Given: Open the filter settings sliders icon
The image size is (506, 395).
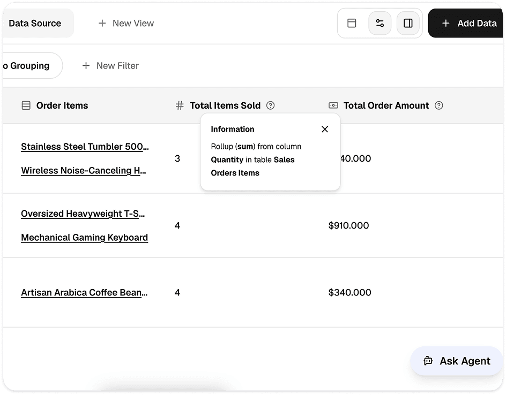Looking at the screenshot, I should pyautogui.click(x=380, y=23).
